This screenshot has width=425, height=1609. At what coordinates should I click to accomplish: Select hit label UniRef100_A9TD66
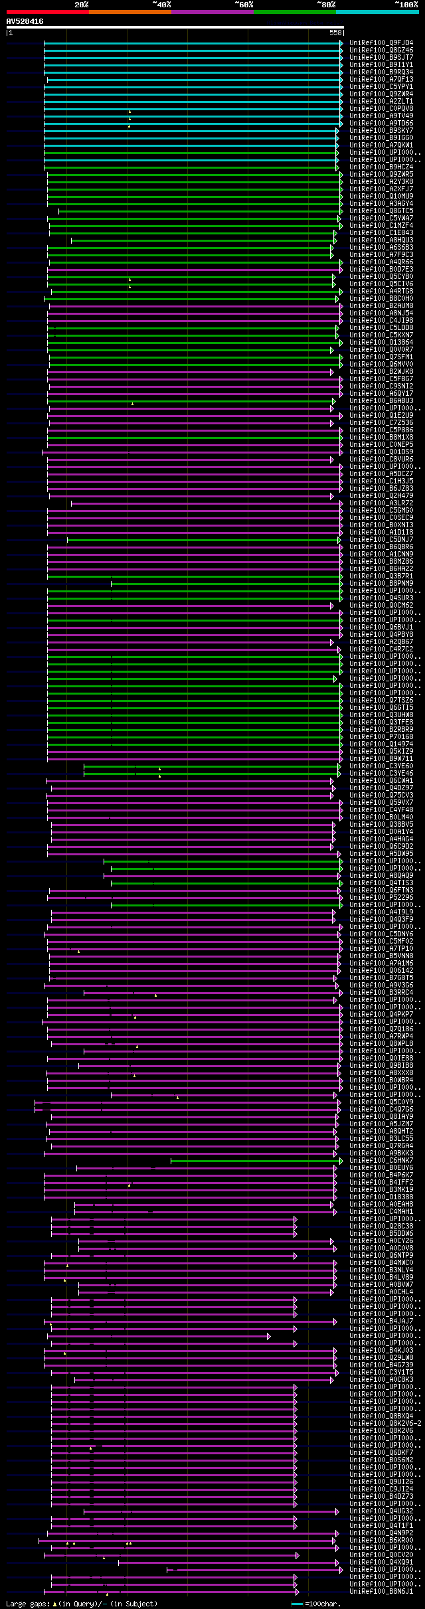381,123
